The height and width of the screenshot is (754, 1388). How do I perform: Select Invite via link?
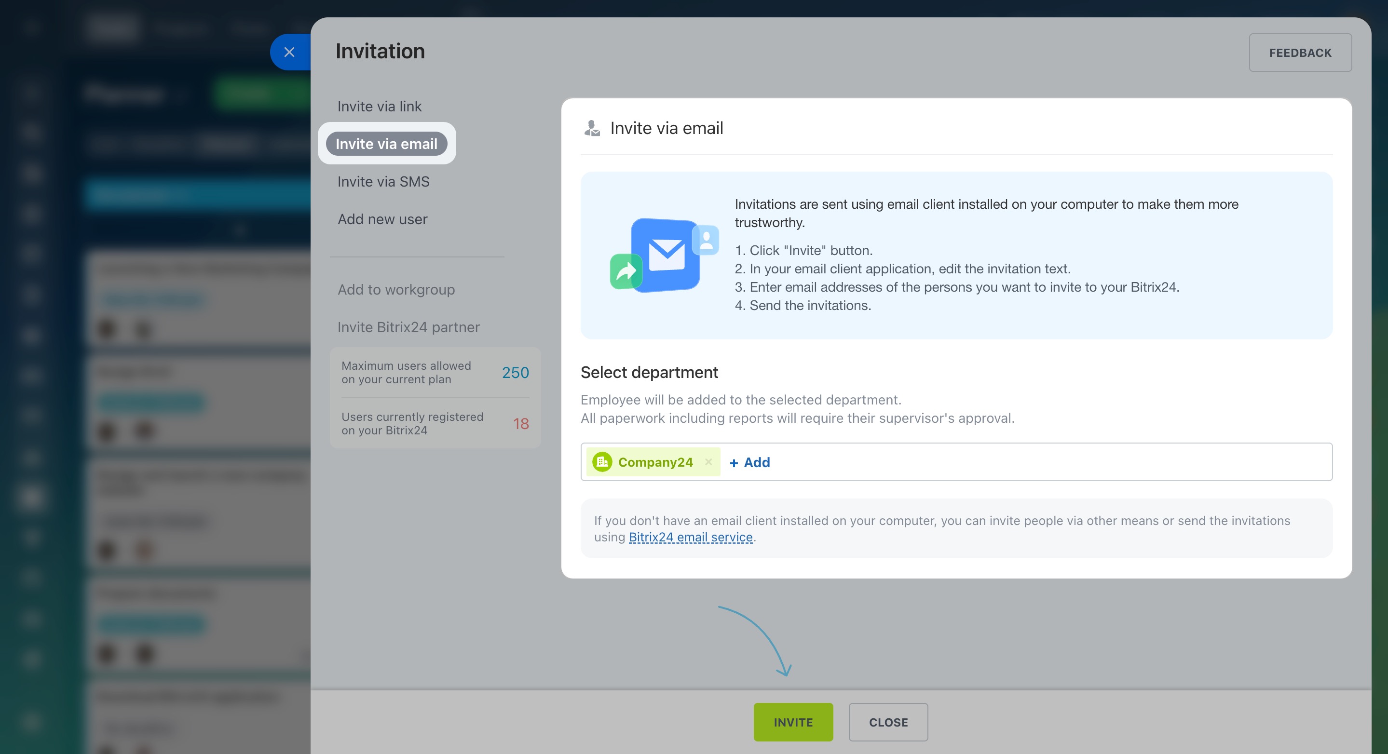click(380, 106)
